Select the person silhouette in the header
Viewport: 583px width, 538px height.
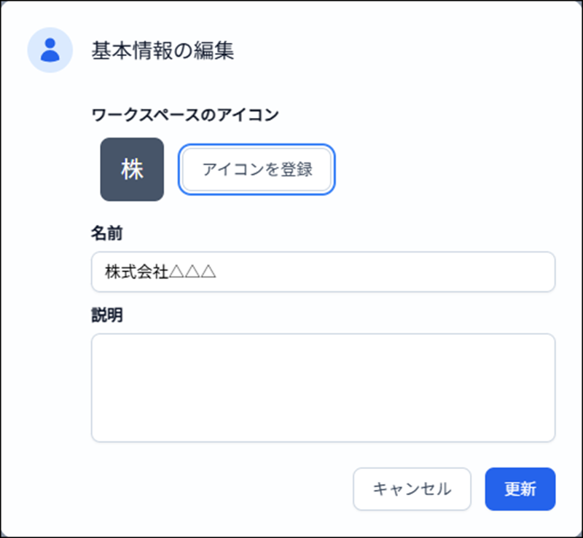tap(50, 50)
